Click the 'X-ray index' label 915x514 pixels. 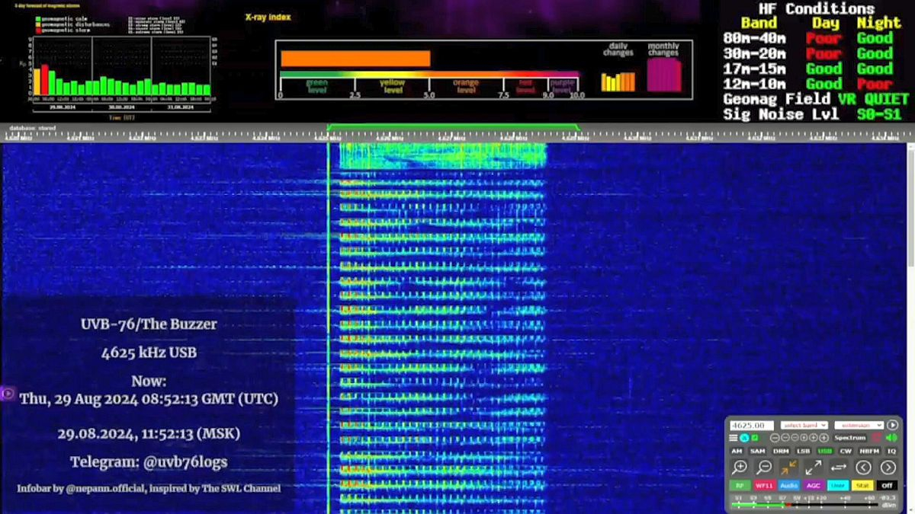268,17
